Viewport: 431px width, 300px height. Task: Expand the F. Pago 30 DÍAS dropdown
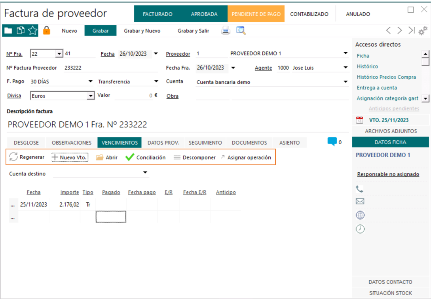[90, 81]
